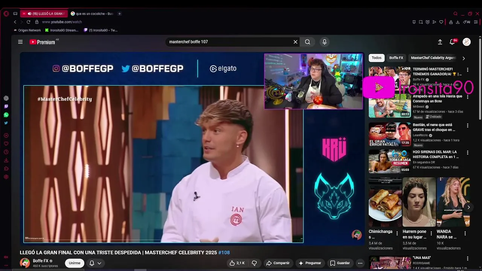Screen dimensions: 482x271
Task: Take a snapshot with the capture icon
Action: click(x=421, y=22)
